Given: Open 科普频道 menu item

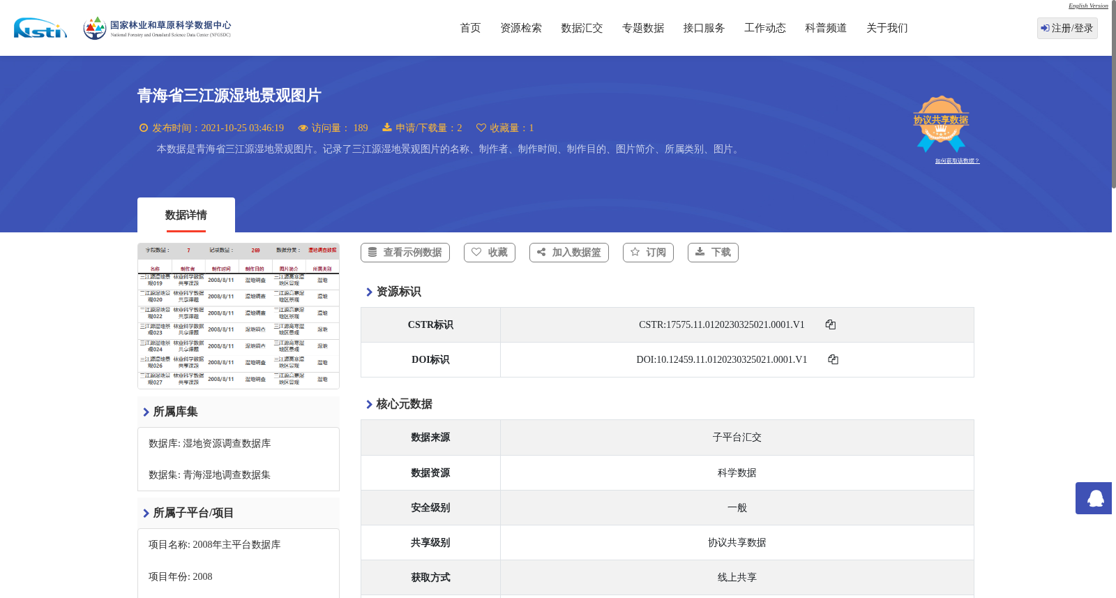Looking at the screenshot, I should pyautogui.click(x=826, y=28).
